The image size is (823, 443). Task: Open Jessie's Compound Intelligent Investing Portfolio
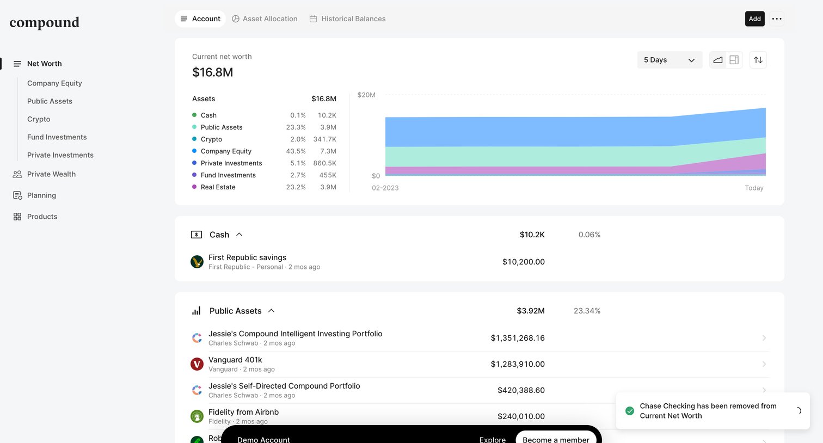click(479, 338)
